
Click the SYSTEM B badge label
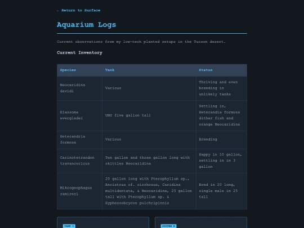point(168,226)
